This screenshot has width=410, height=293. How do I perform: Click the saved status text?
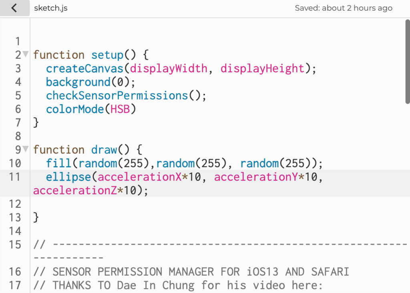coord(343,8)
